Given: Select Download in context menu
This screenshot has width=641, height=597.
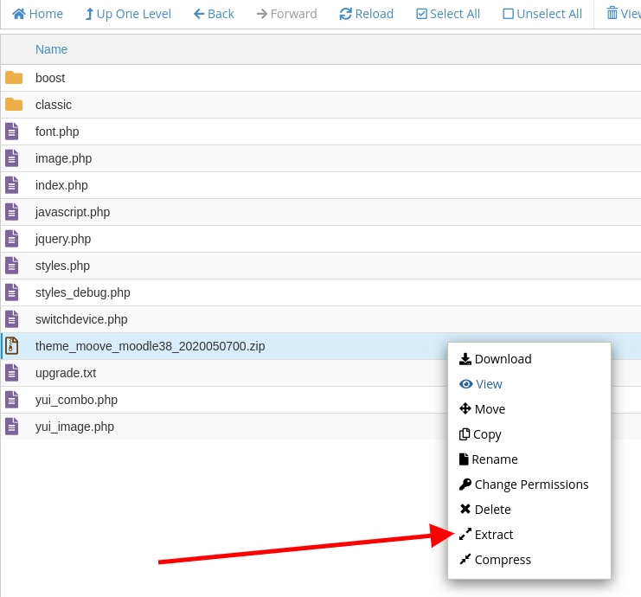Looking at the screenshot, I should click(502, 359).
